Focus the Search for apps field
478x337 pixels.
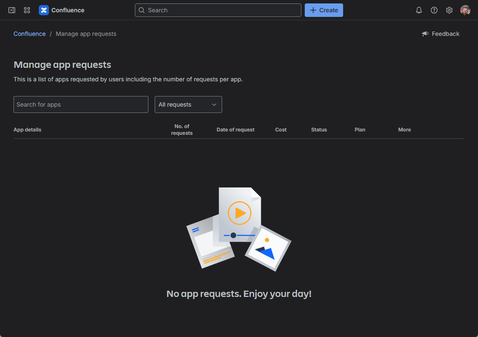81,104
